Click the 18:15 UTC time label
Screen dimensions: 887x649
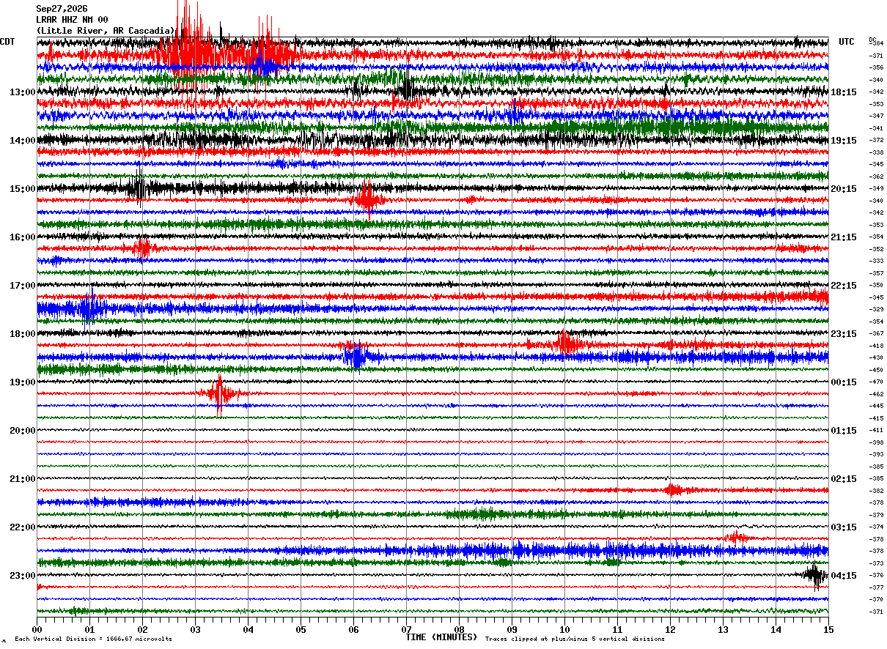[843, 92]
